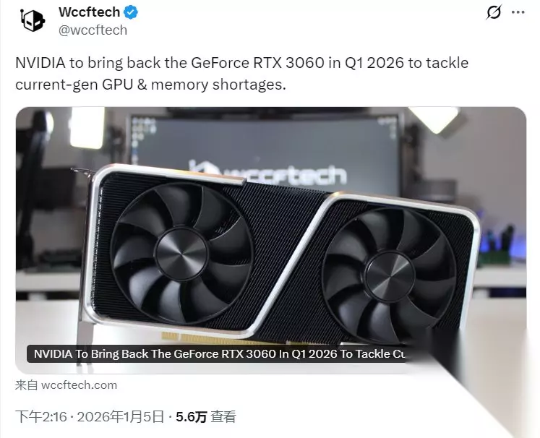Click the blue verified checkmark badge
This screenshot has height=438, width=540.
pyautogui.click(x=131, y=12)
